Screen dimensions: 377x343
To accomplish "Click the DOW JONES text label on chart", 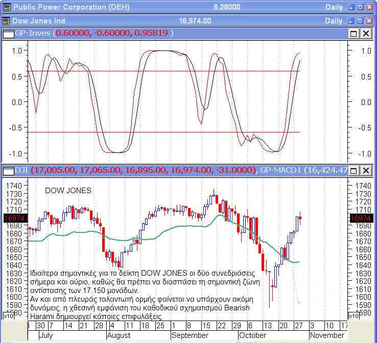I will (68, 191).
